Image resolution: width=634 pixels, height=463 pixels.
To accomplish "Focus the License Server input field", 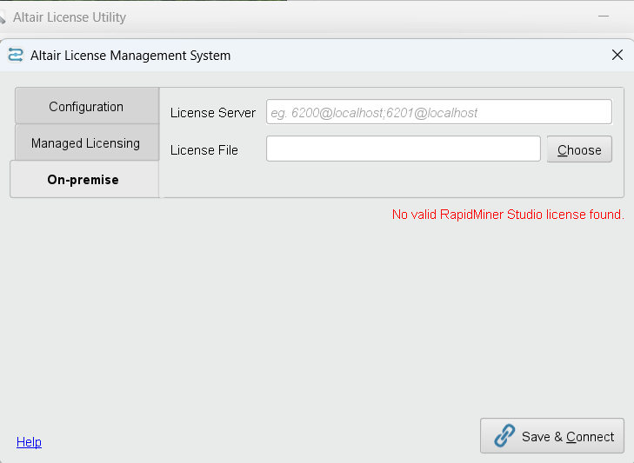I will (438, 112).
